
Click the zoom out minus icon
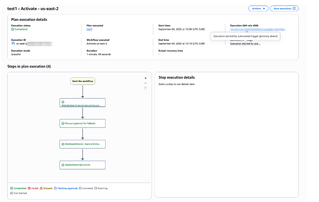click(x=146, y=83)
